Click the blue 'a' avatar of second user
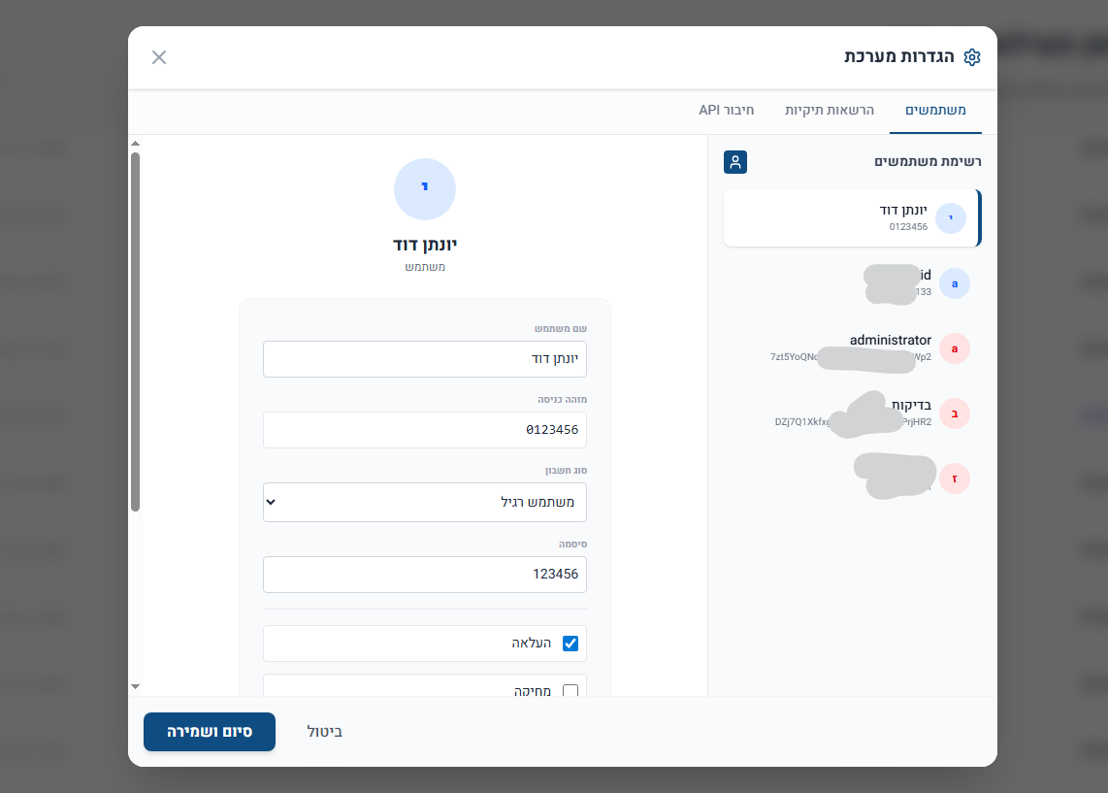 (x=955, y=283)
